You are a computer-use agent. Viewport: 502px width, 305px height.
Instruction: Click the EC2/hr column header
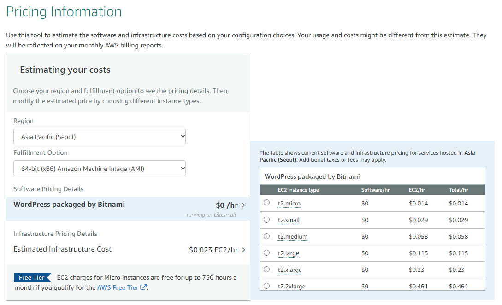pos(417,190)
